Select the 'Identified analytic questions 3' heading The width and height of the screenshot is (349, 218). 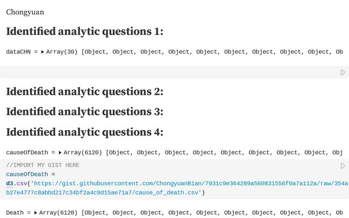click(85, 112)
